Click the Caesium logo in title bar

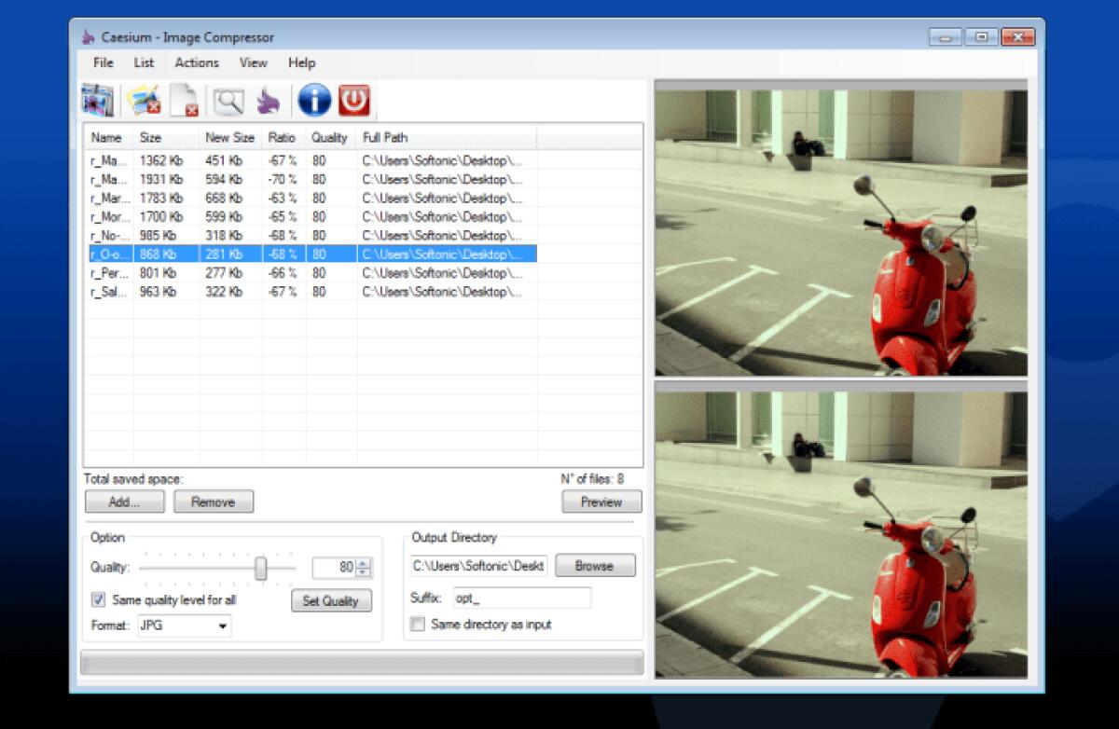88,37
